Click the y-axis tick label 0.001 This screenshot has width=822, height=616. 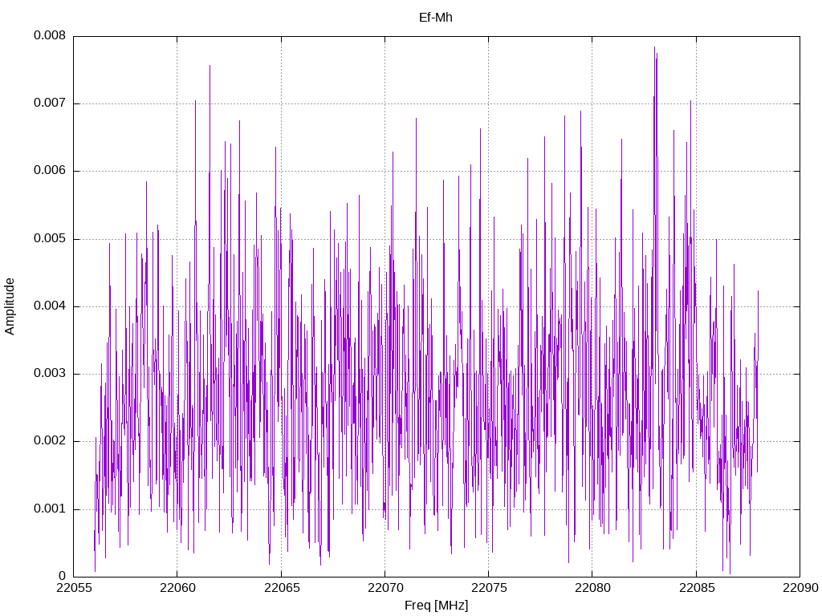coord(50,509)
